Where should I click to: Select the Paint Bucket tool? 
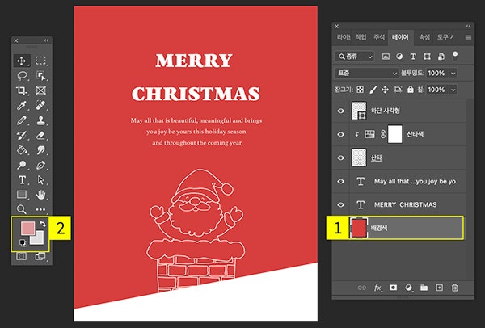tap(22, 150)
